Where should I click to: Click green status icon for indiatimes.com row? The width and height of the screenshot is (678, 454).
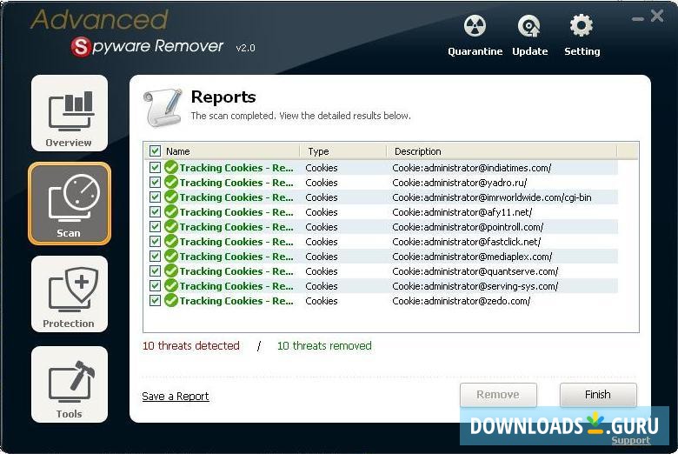click(171, 167)
